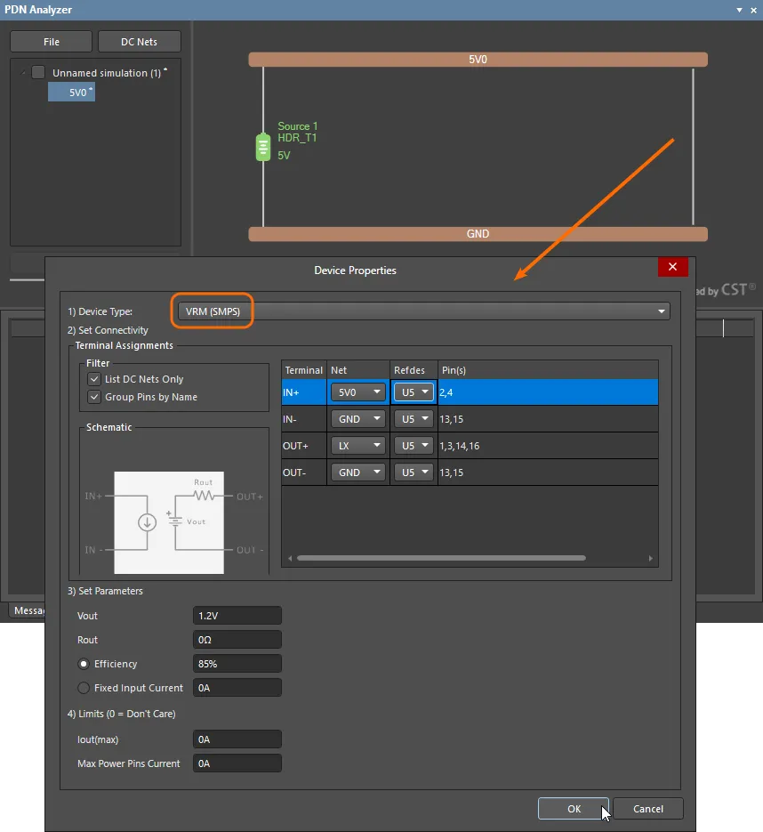Toggle Group Pins by Name checkbox
Viewport: 763px width, 832px height.
click(x=94, y=397)
